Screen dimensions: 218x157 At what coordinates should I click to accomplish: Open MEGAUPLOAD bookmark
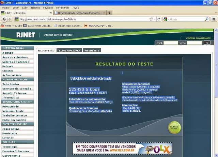98,26
